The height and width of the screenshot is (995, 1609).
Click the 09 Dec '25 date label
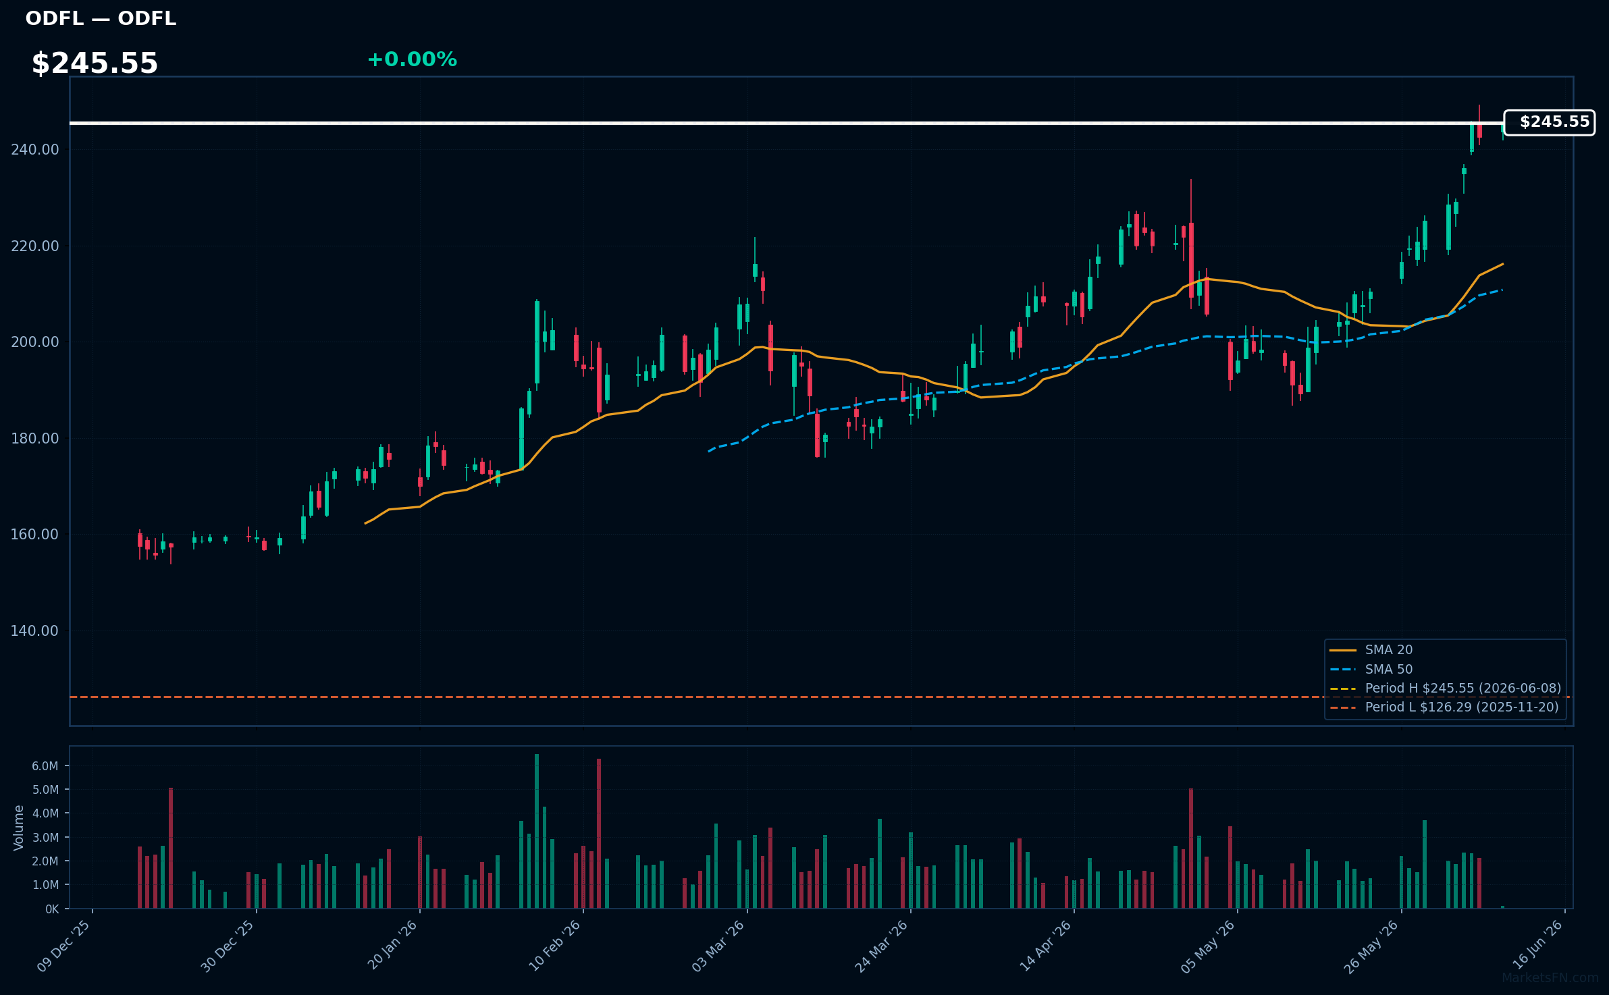tap(63, 946)
